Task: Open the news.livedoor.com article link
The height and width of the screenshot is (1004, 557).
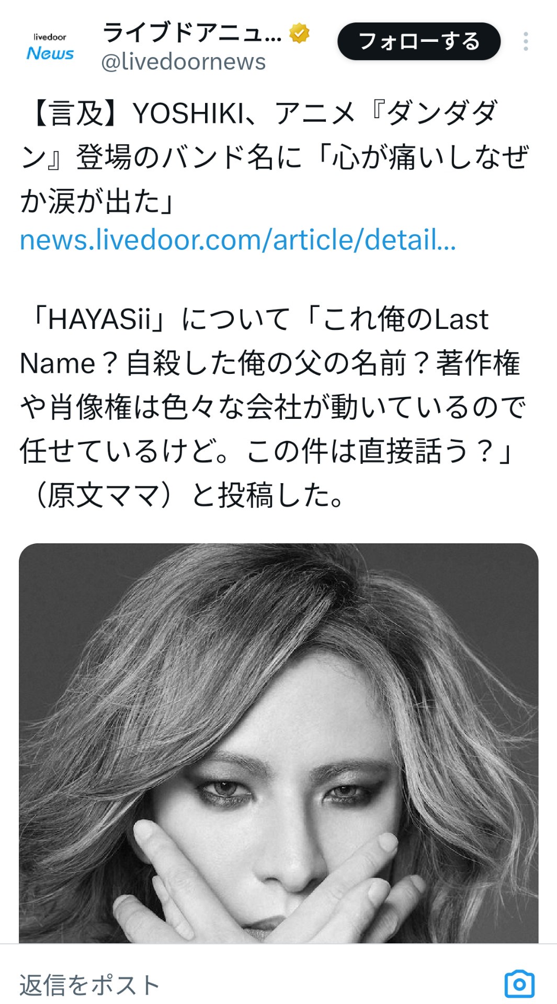Action: [x=238, y=240]
